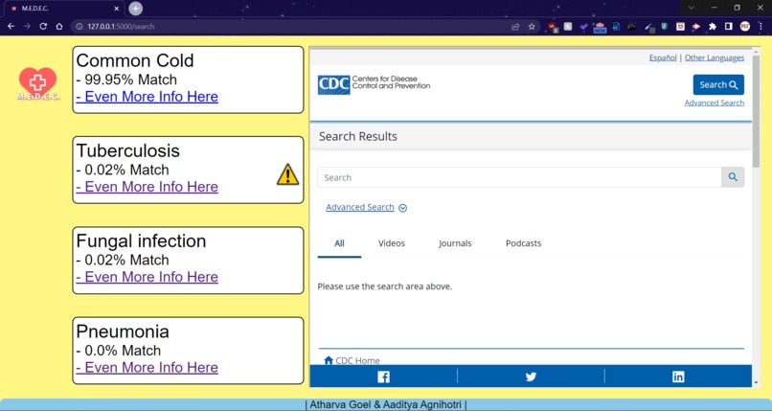Click the purple checkmark extension icon
The image size is (772, 411).
[x=584, y=27]
